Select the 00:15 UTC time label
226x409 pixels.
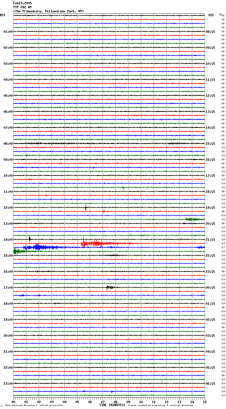(210, 288)
